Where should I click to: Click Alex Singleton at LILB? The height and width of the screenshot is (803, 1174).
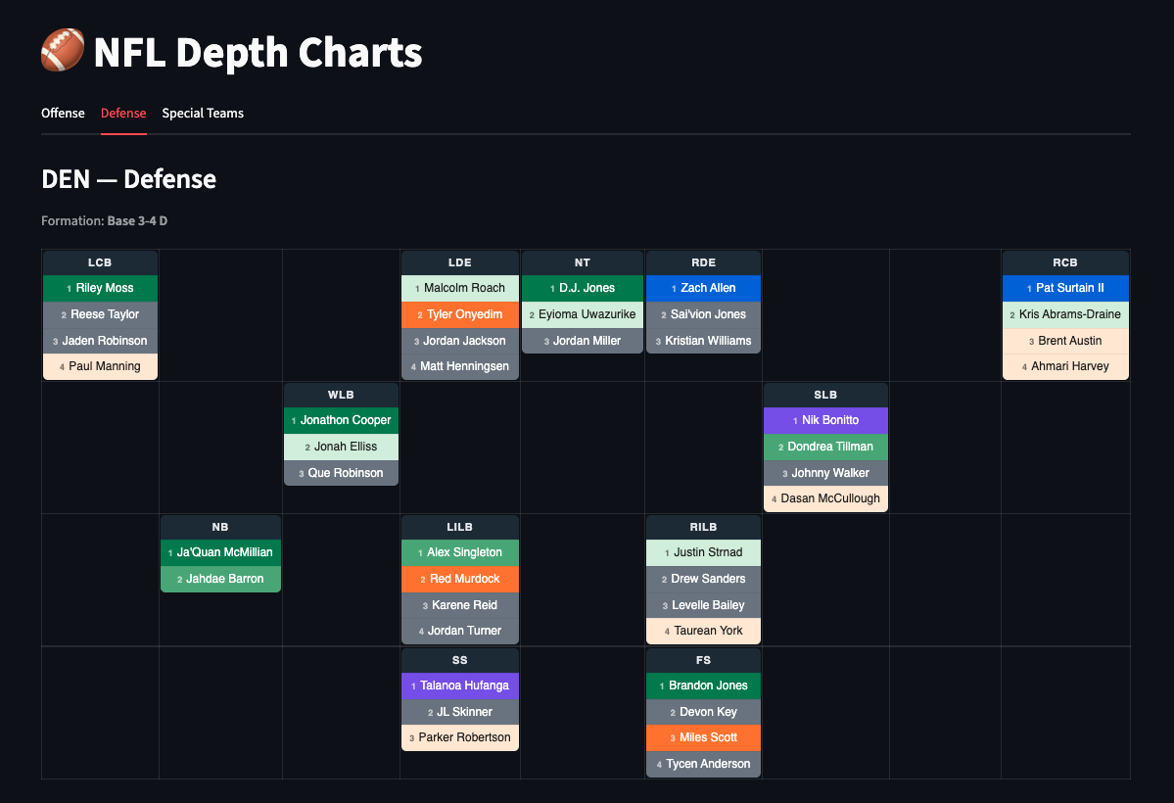pos(460,553)
